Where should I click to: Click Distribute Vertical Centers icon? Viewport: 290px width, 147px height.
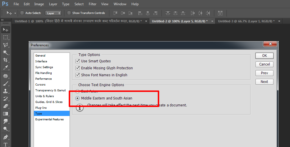pos(175,13)
